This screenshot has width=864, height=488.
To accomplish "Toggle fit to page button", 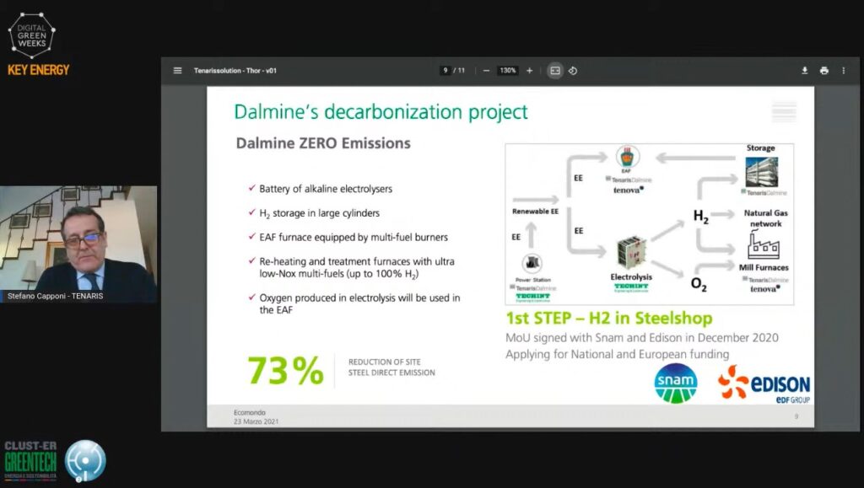I will (x=554, y=71).
